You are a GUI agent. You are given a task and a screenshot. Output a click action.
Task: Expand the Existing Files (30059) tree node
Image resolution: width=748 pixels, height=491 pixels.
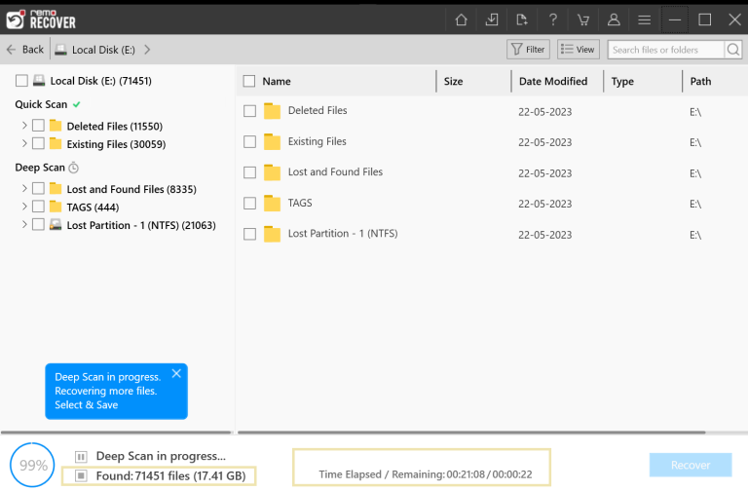tap(23, 143)
